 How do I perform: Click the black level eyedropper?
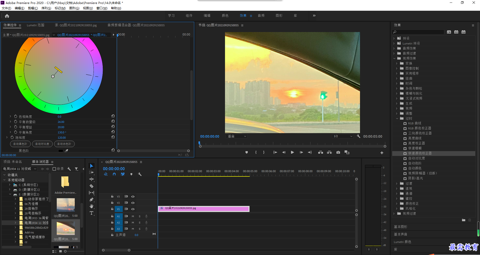tap(66, 151)
